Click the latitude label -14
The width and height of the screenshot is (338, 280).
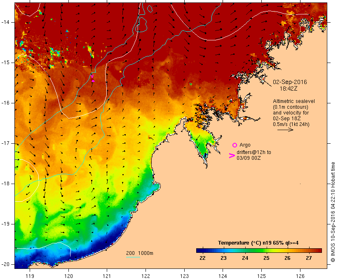pos(5,22)
